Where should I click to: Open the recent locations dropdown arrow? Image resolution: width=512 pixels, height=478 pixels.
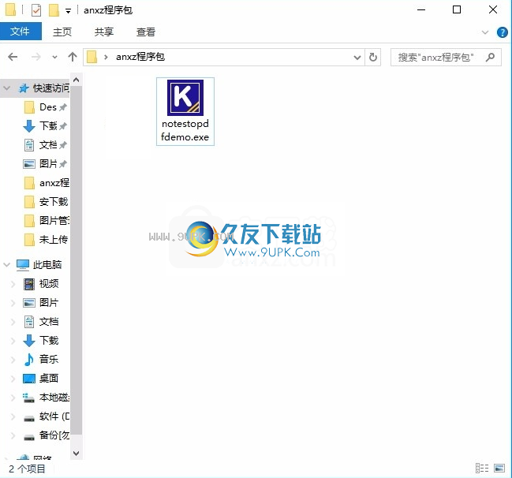[x=54, y=58]
